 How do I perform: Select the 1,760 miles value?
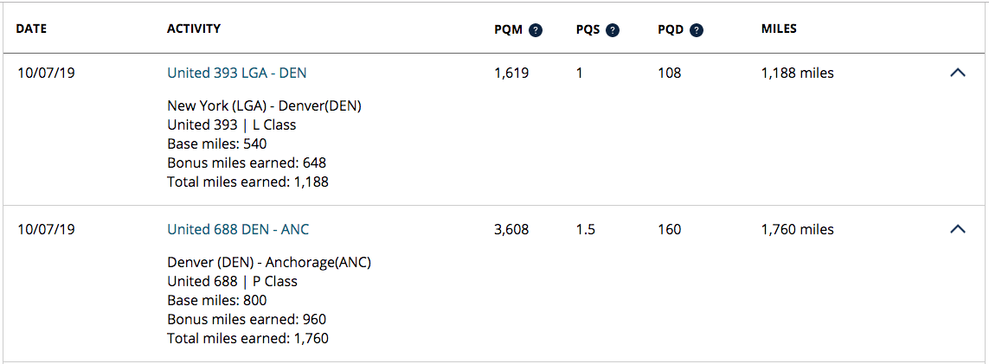(797, 230)
